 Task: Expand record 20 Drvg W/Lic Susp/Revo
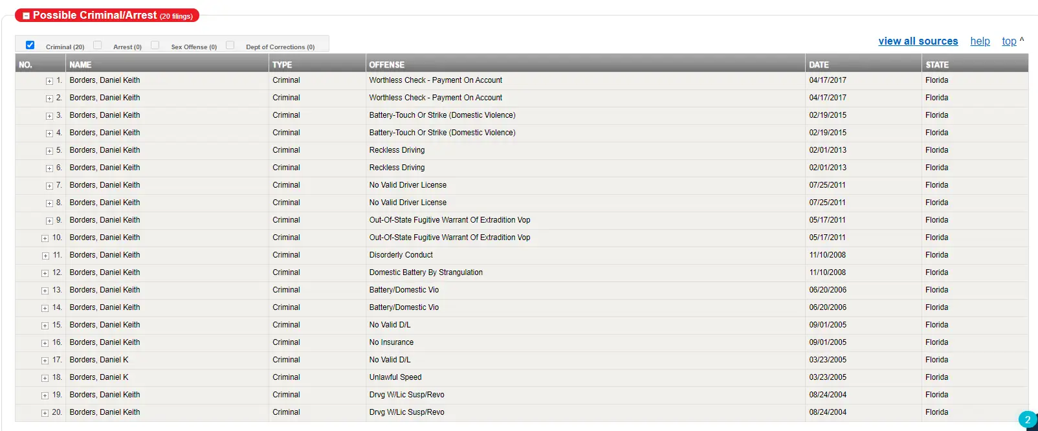(x=45, y=413)
